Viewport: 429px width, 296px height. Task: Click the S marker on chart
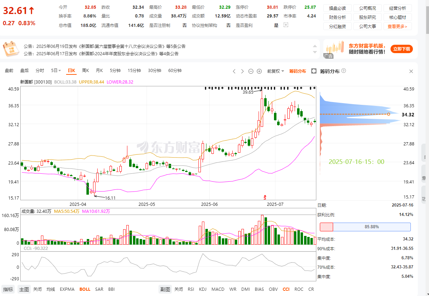tap(265, 197)
